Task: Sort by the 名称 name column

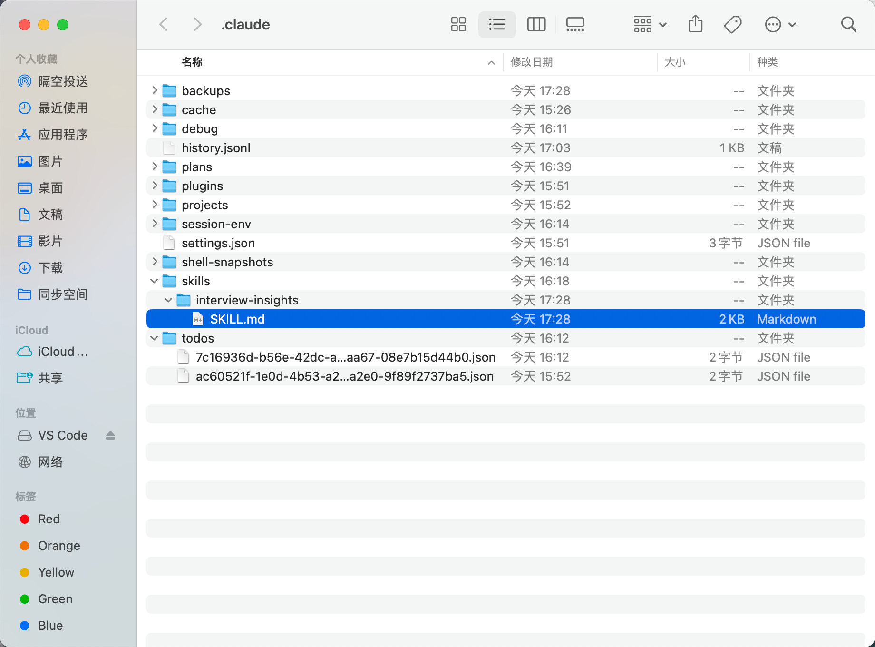Action: pos(192,62)
